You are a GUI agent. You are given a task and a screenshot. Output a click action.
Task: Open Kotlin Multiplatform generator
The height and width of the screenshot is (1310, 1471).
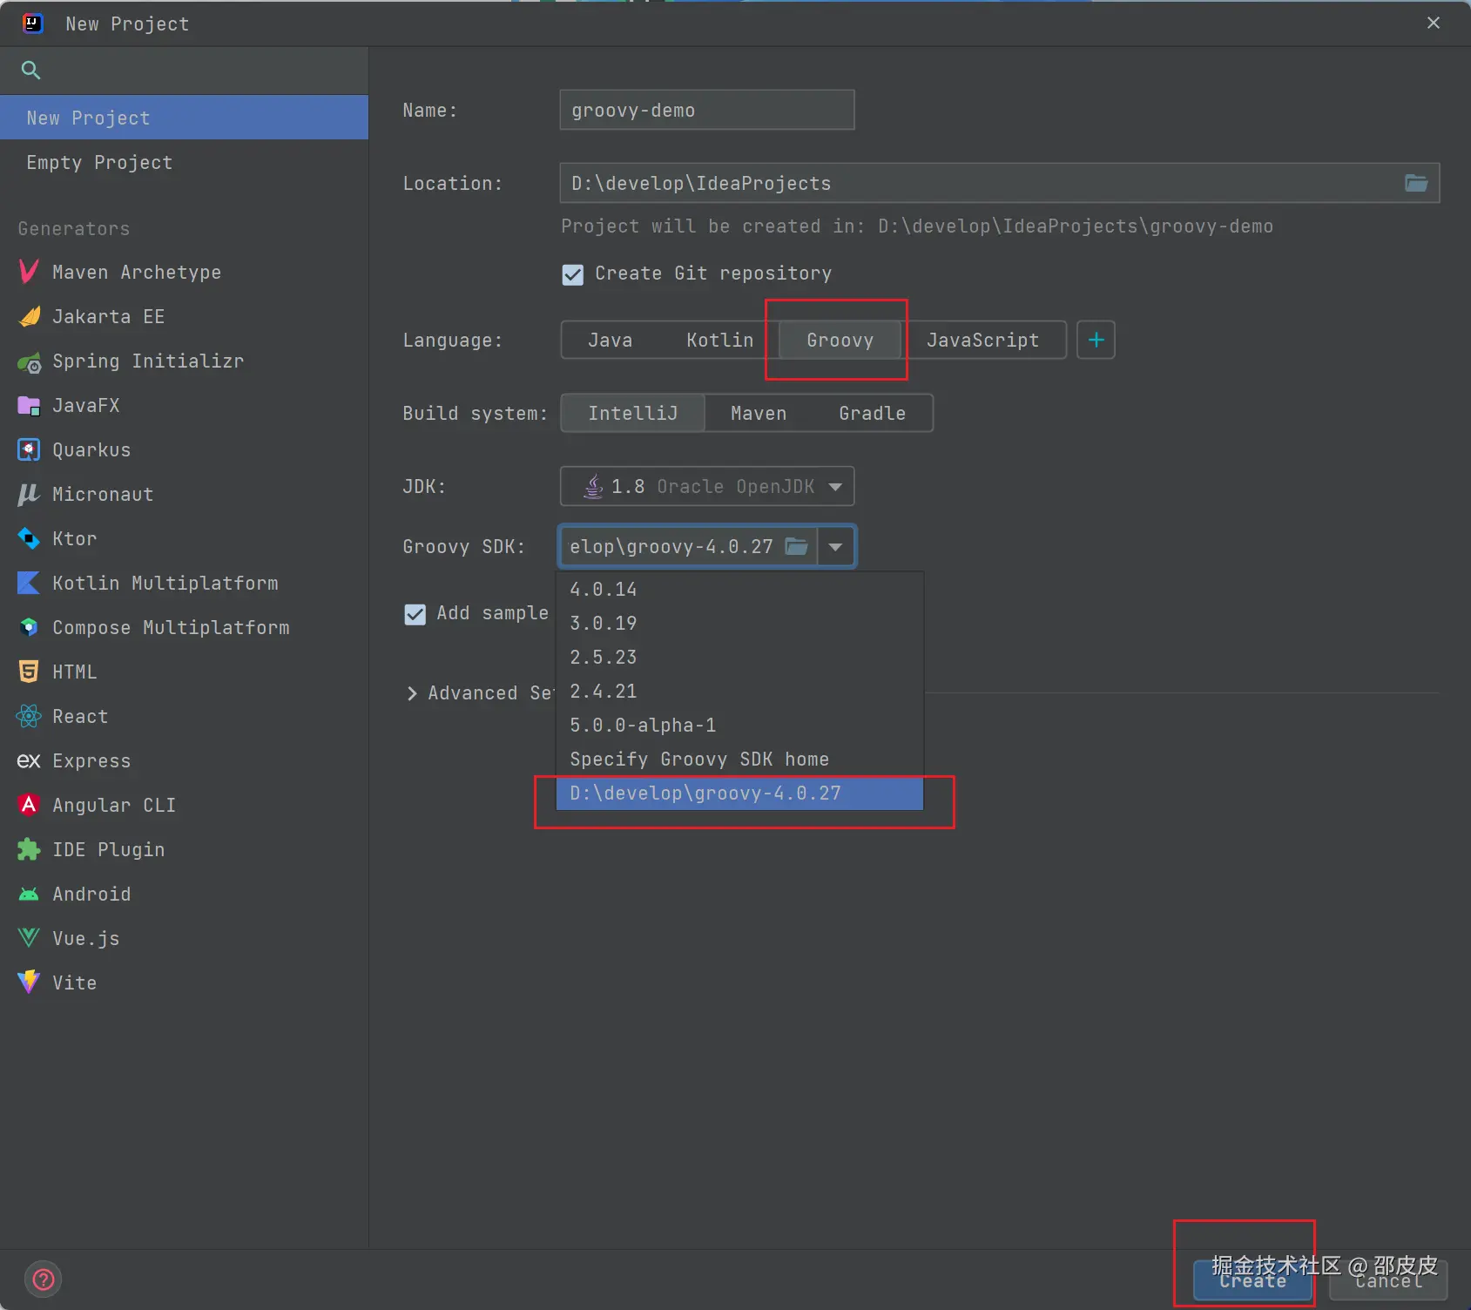(184, 583)
